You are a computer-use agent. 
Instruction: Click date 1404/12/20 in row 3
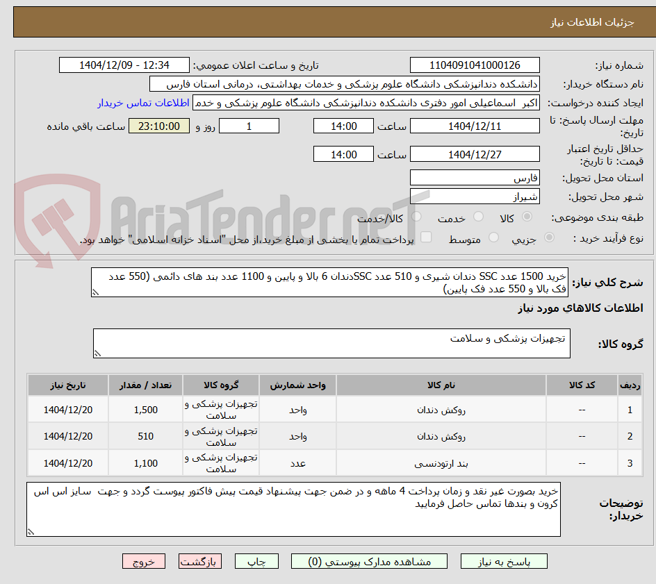[x=68, y=463]
